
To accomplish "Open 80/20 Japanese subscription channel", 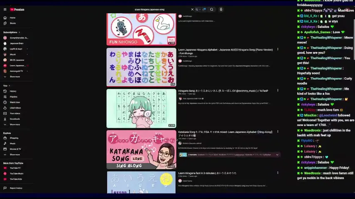I will click(14, 60).
